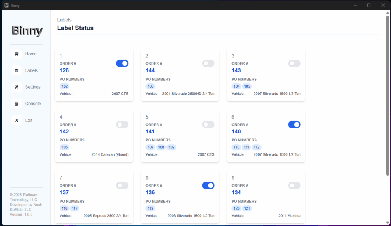Viewport: 391px width, 226px height.
Task: Click the PO number 117 chip
Action: (74, 208)
